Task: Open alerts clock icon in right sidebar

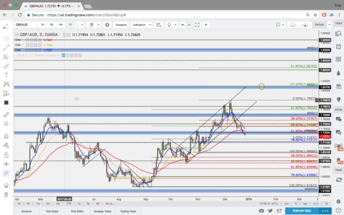Action: (338, 45)
